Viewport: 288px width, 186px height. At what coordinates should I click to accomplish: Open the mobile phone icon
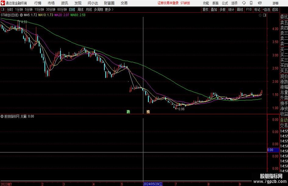pyautogui.click(x=251, y=3)
